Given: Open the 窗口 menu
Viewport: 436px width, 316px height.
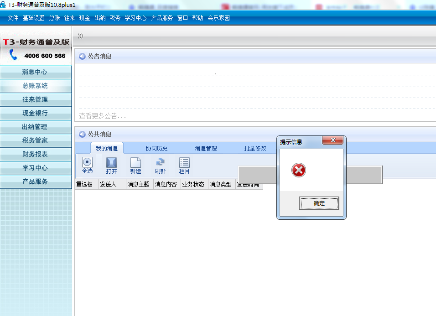Looking at the screenshot, I should [x=182, y=18].
